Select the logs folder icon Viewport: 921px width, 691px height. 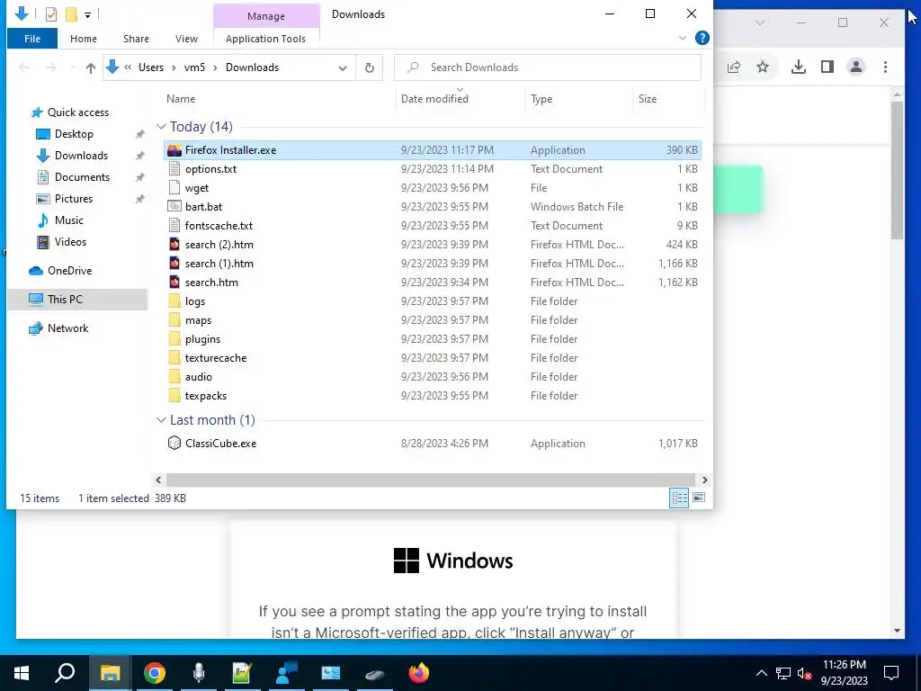pos(174,301)
